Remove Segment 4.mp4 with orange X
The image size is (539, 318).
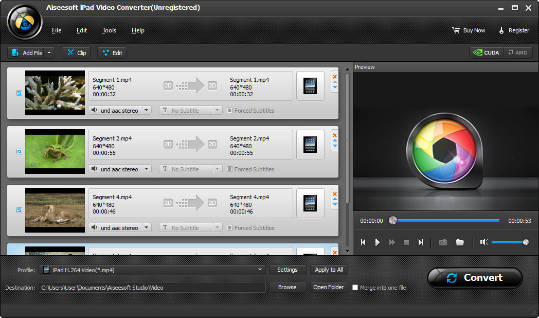coord(335,193)
